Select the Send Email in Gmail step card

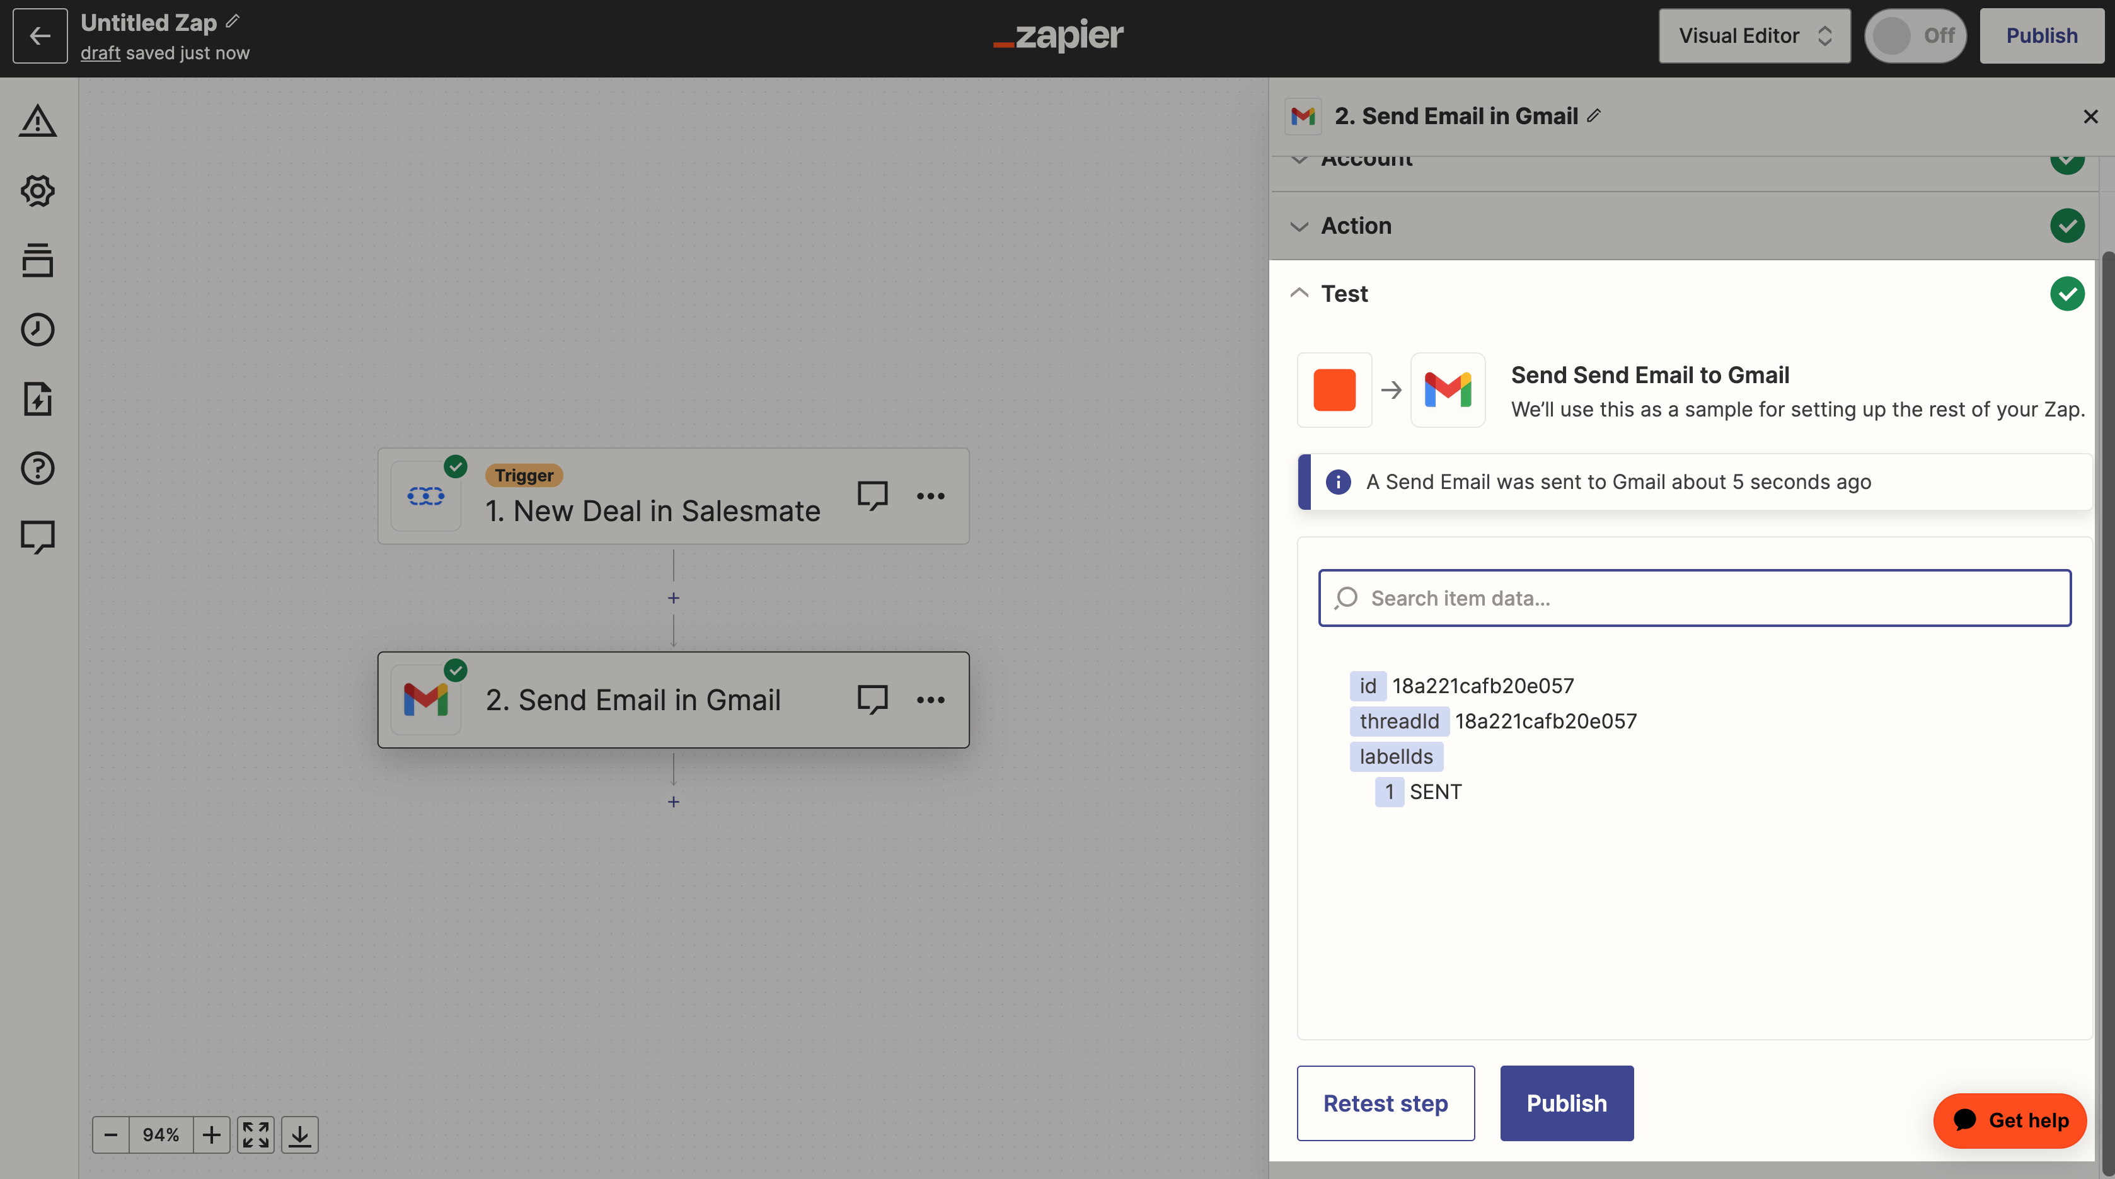point(673,699)
